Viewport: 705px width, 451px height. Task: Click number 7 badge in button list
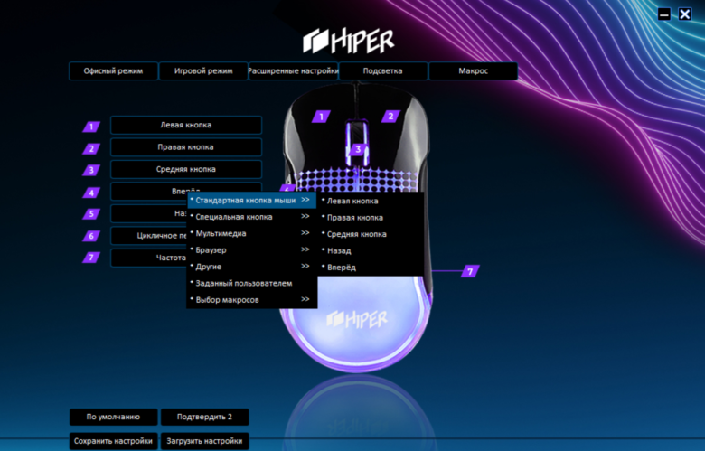click(91, 258)
